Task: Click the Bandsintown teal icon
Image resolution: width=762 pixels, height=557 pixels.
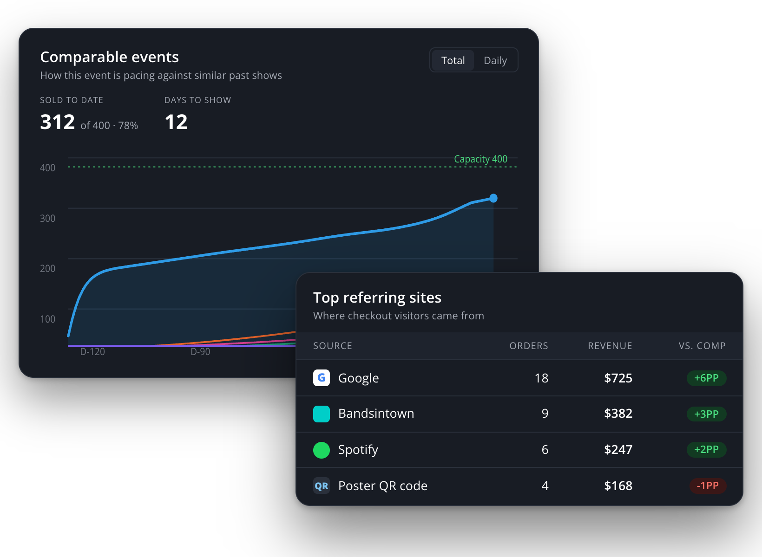Action: 322,414
